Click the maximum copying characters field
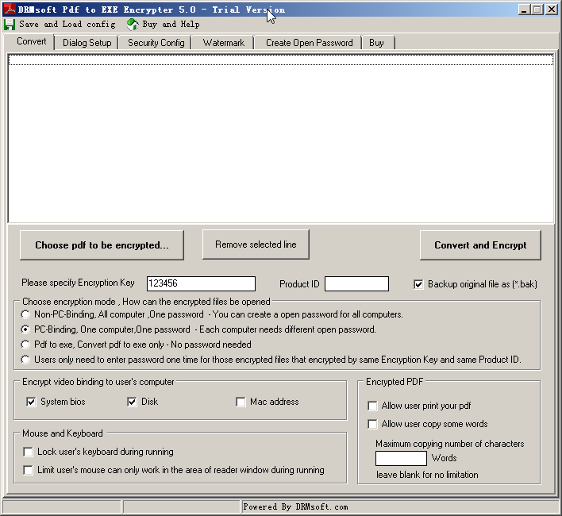 401,458
